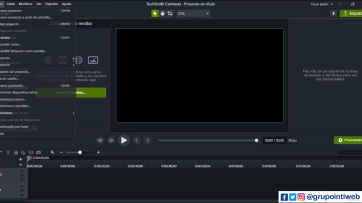Filter media bin by image icon

pos(93,60)
